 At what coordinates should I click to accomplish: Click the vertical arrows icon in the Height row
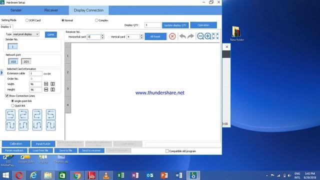pyautogui.click(x=52, y=89)
